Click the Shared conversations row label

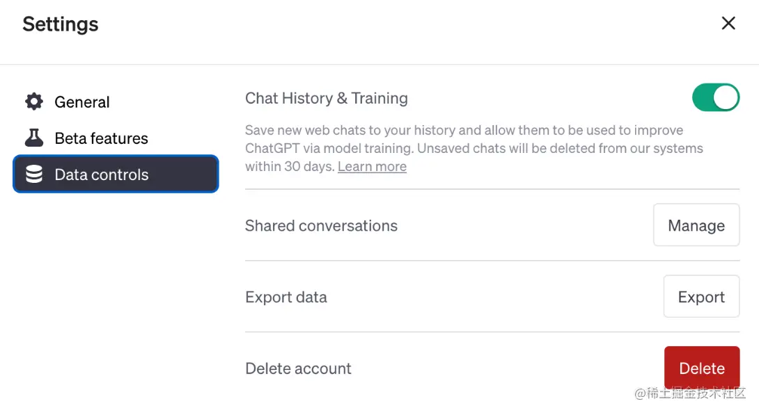(321, 225)
